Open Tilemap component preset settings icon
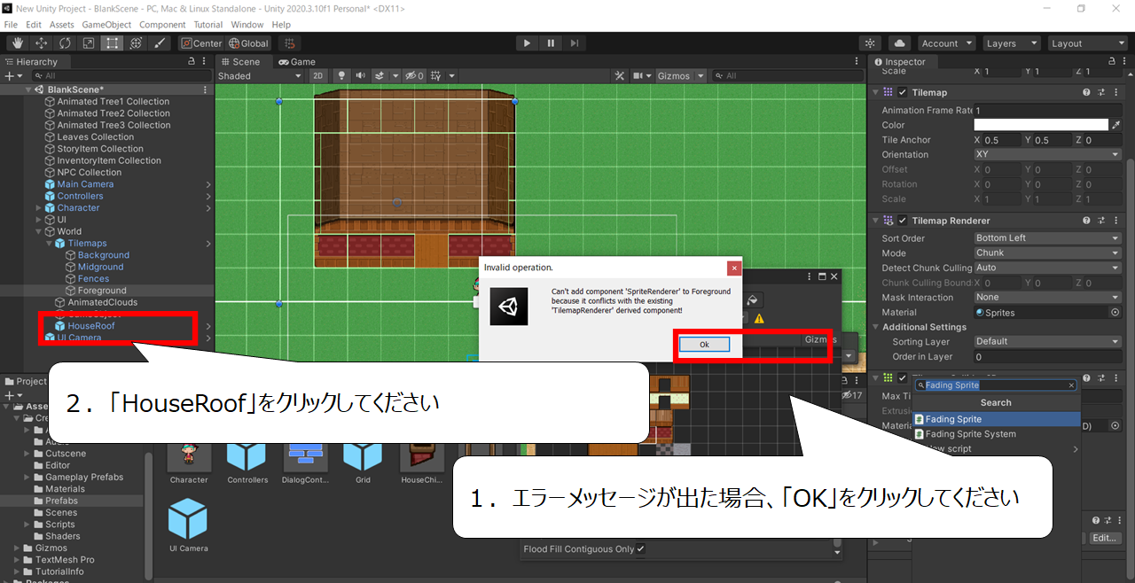 (1101, 92)
